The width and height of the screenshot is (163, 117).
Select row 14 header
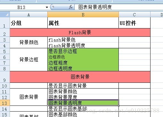point(5,109)
